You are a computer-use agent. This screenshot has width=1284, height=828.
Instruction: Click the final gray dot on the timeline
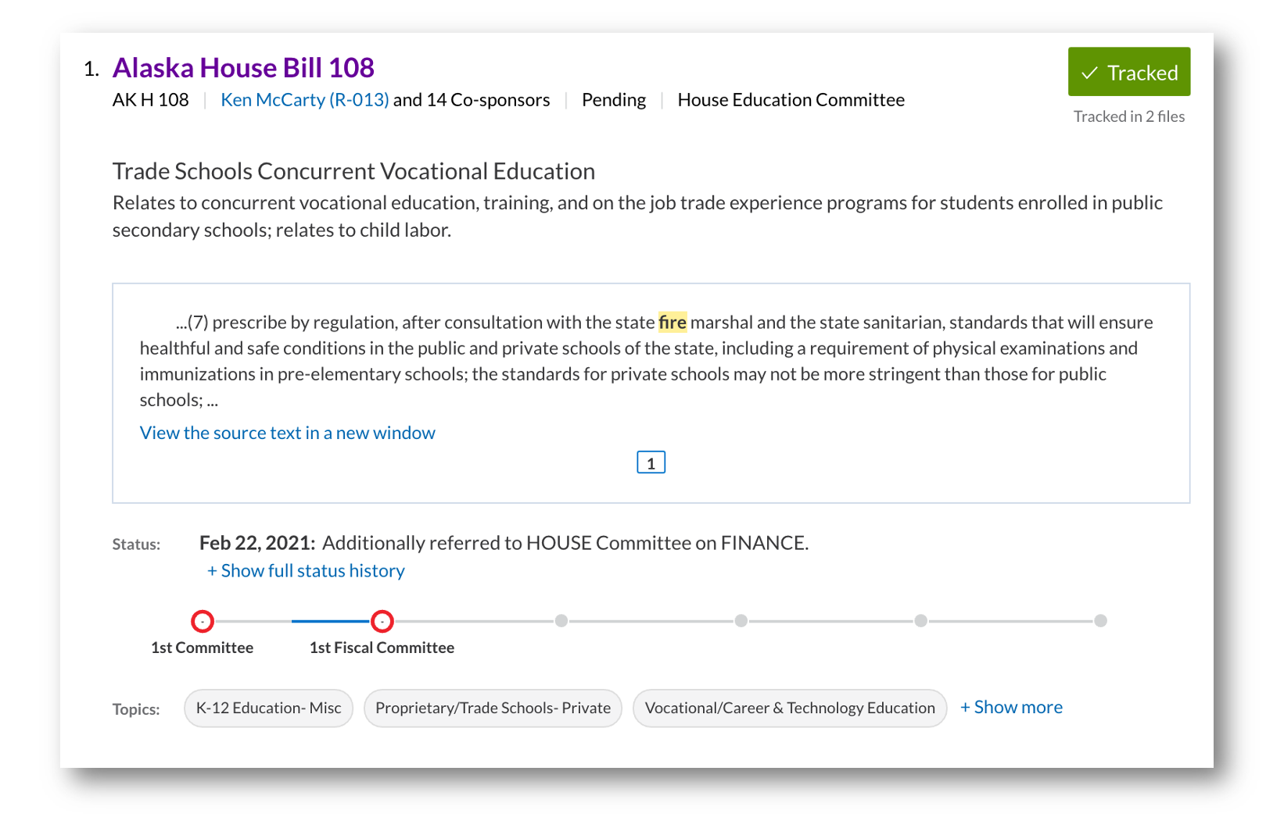pos(1100,621)
